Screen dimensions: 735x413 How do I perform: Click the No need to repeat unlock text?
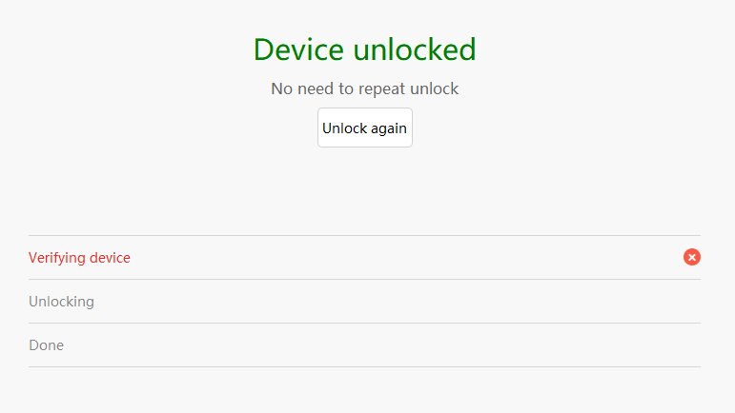point(365,88)
